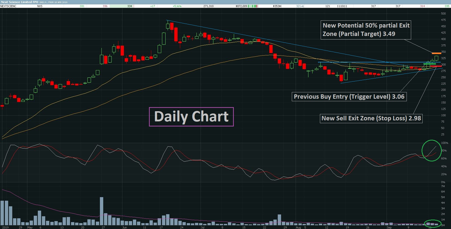
Task: Click the latest green candlestick at chart's right edge
Action: [x=436, y=58]
